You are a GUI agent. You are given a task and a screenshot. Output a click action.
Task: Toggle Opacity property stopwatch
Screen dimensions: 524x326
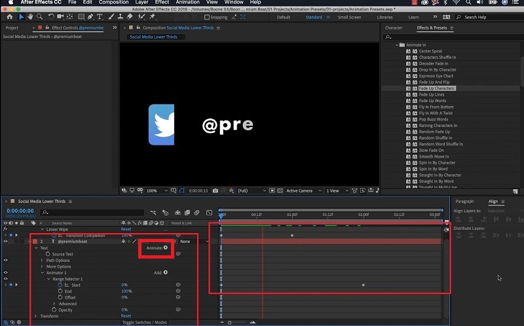click(x=54, y=310)
